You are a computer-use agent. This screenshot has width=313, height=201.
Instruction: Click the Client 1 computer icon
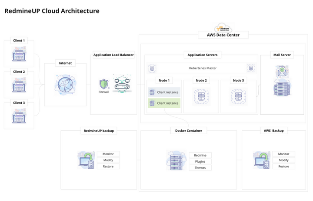(x=19, y=55)
